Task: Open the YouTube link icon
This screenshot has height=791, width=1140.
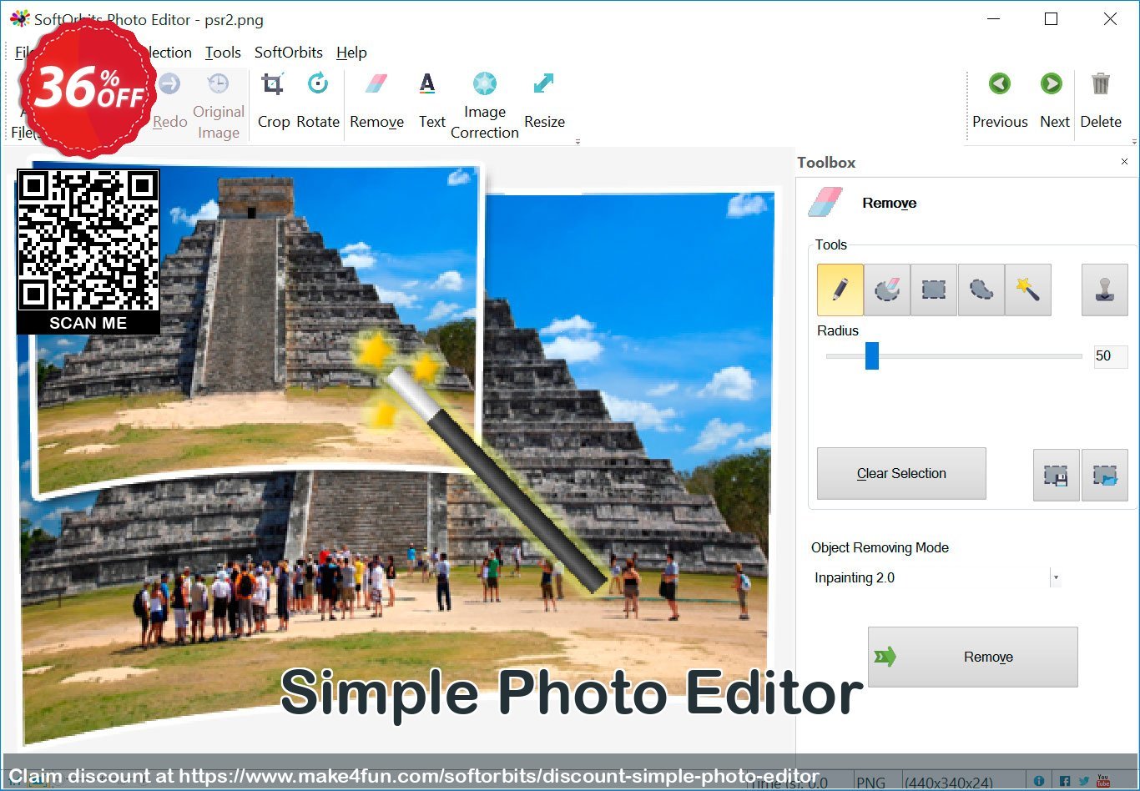Action: pyautogui.click(x=1103, y=782)
